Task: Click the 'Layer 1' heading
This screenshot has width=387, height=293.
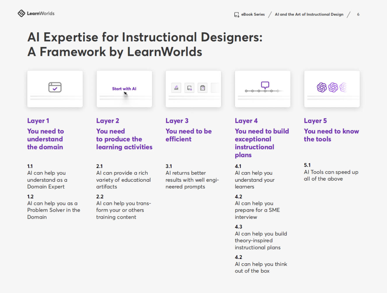Action: pyautogui.click(x=38, y=121)
